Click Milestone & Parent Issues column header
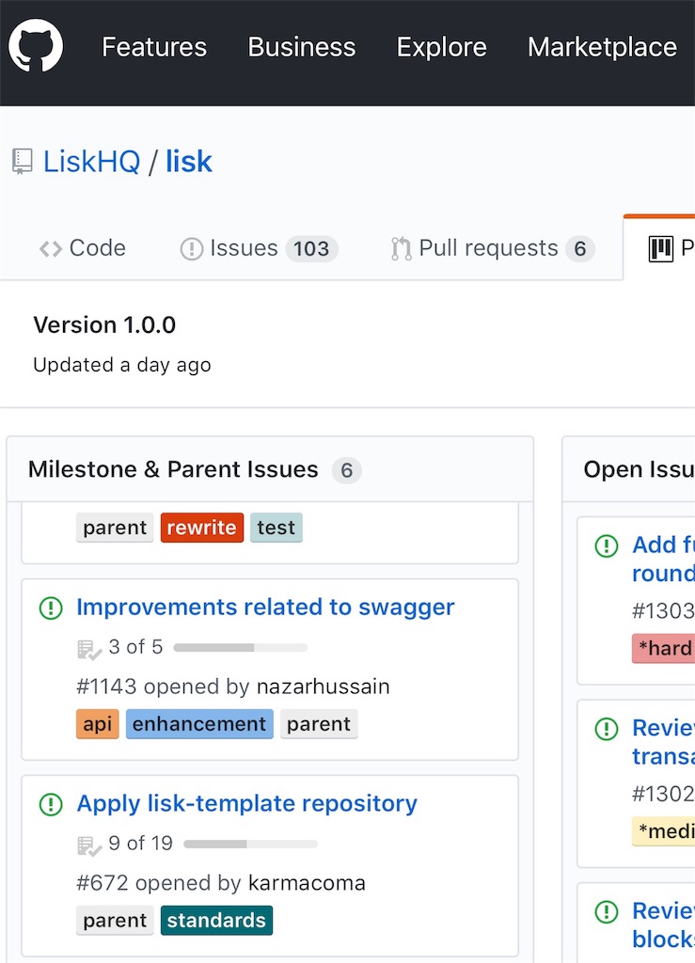The width and height of the screenshot is (695, 963). (173, 470)
